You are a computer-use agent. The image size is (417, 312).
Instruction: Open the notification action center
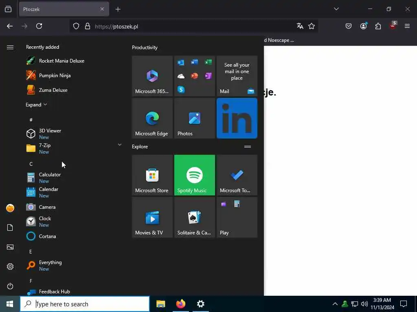(x=404, y=304)
